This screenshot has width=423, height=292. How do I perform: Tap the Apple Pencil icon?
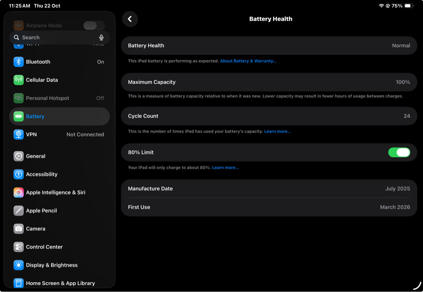click(x=19, y=210)
